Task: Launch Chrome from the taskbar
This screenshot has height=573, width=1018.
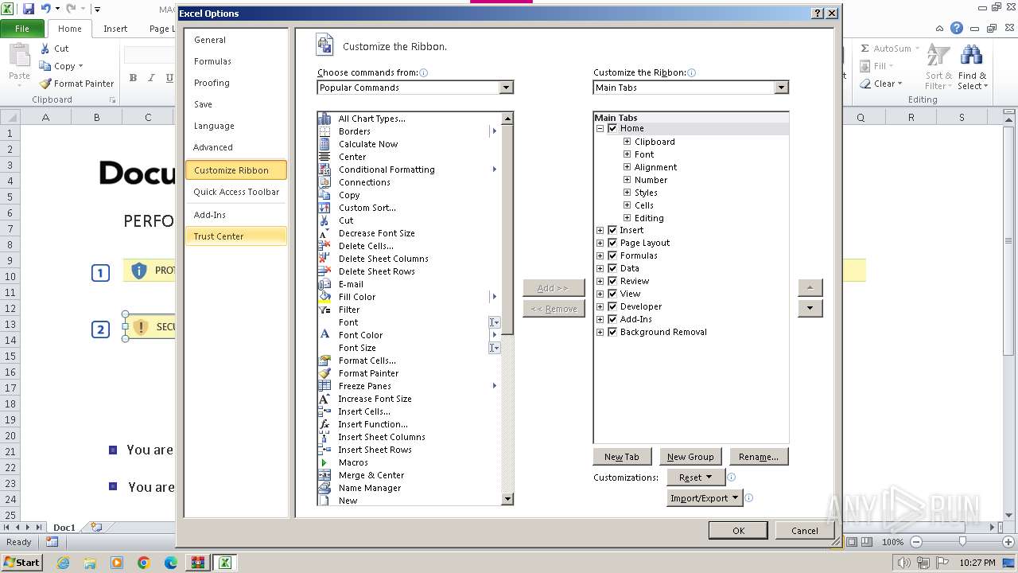Action: [x=143, y=563]
